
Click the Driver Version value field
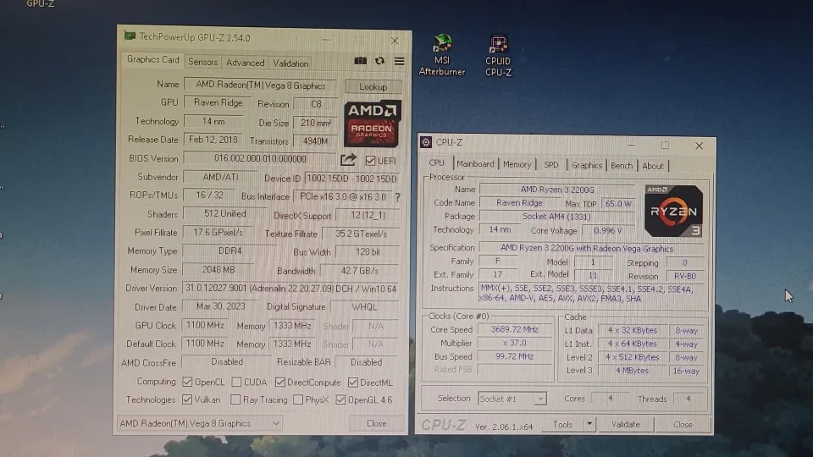290,289
